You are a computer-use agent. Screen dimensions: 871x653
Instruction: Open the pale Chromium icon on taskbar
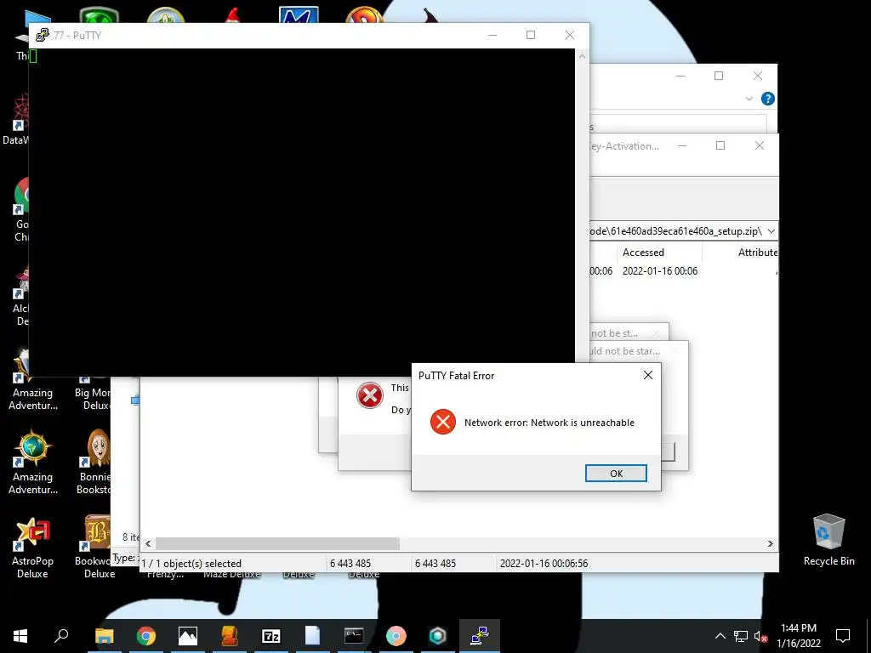396,636
